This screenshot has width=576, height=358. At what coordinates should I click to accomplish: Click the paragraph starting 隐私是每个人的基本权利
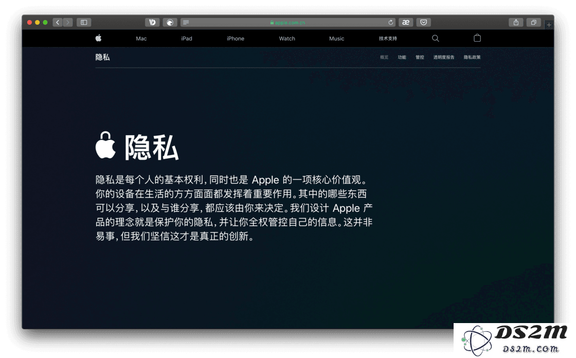234,208
